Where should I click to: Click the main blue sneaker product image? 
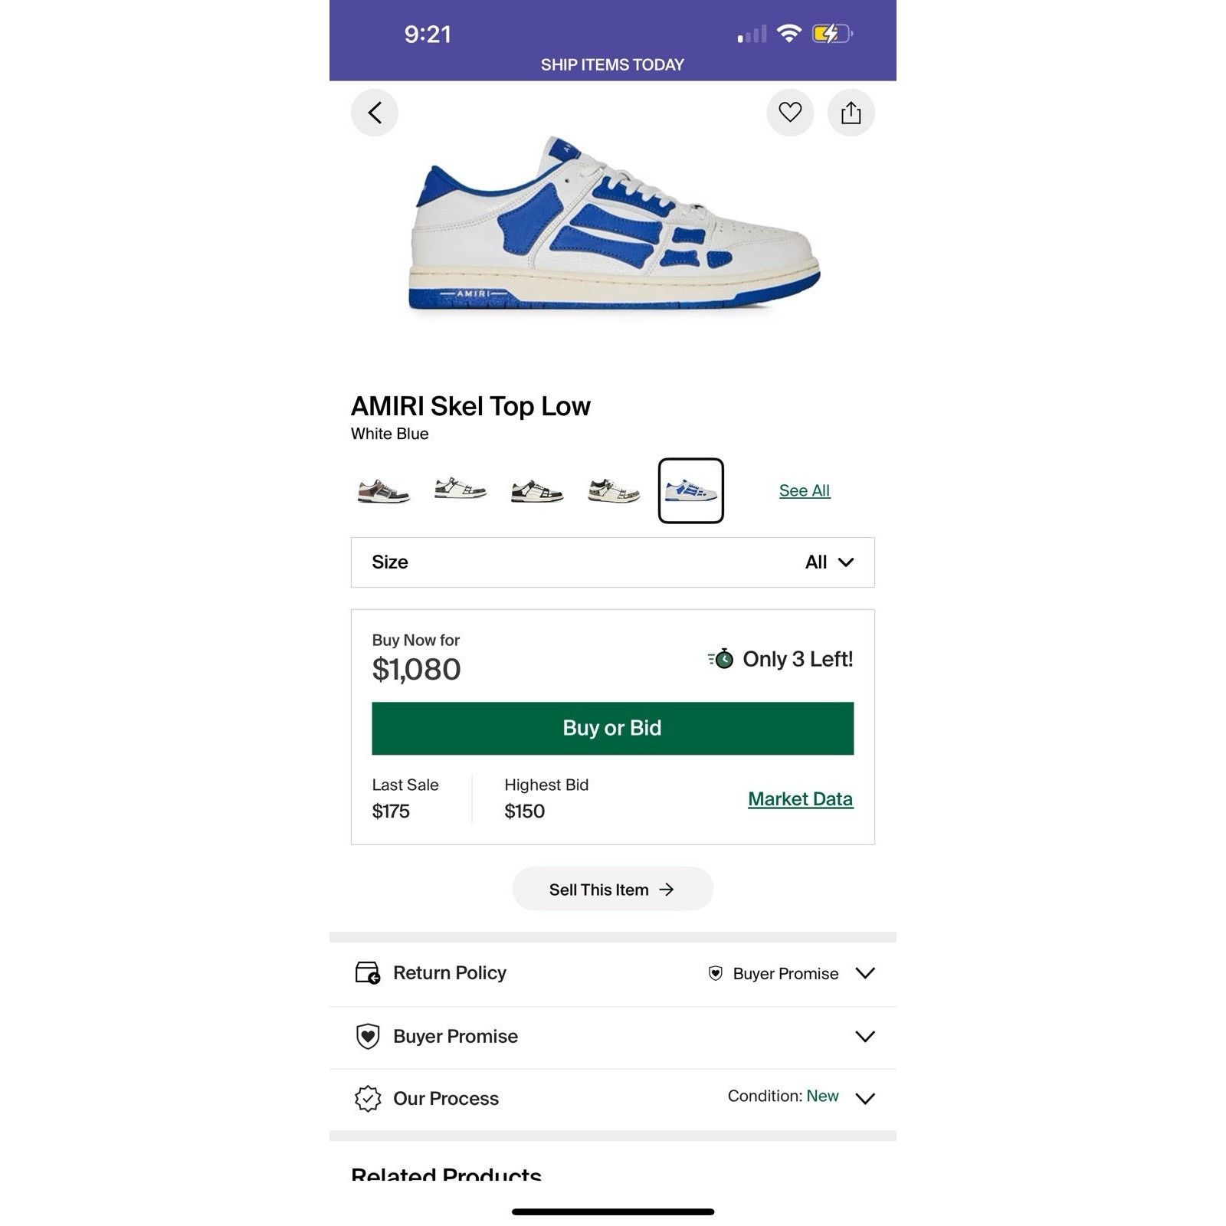tap(614, 224)
